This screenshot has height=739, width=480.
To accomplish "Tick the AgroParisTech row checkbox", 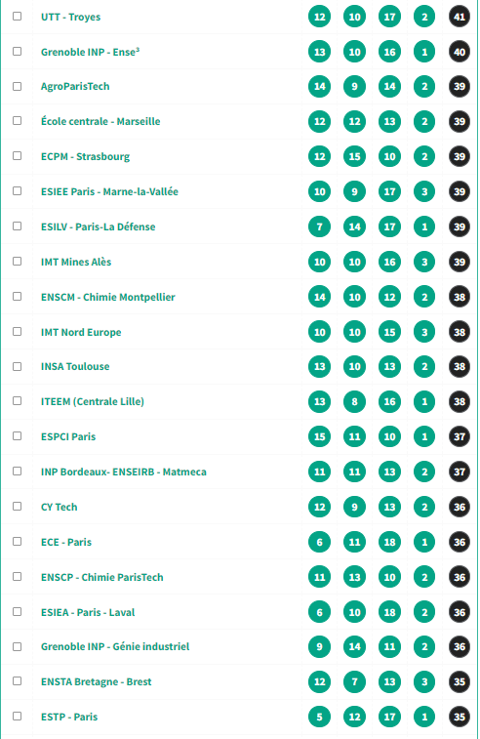I will 17,87.
